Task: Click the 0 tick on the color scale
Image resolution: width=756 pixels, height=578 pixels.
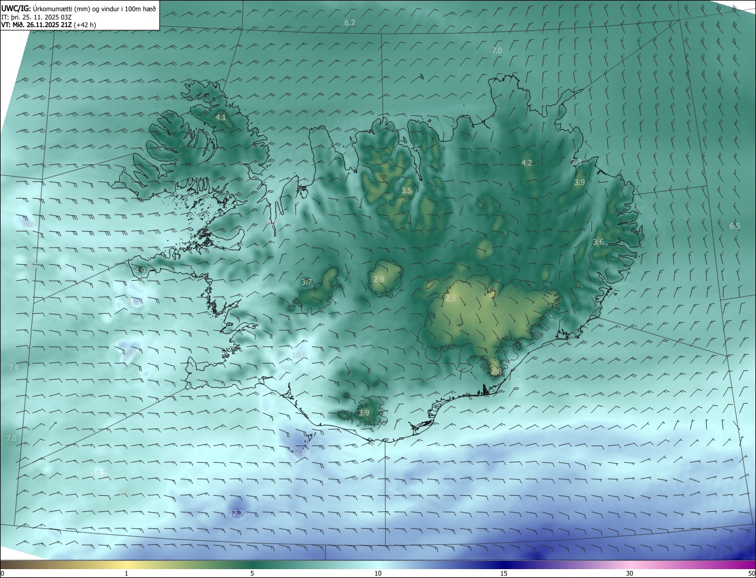Action: [2, 573]
